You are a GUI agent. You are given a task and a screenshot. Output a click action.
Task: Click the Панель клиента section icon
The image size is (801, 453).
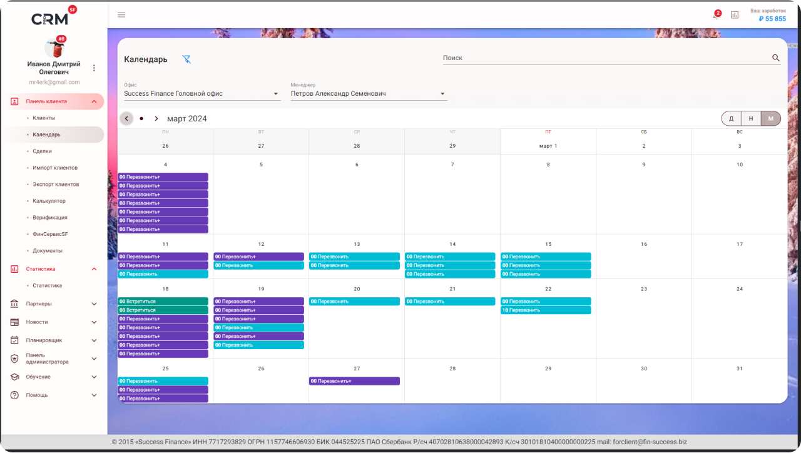pyautogui.click(x=14, y=101)
